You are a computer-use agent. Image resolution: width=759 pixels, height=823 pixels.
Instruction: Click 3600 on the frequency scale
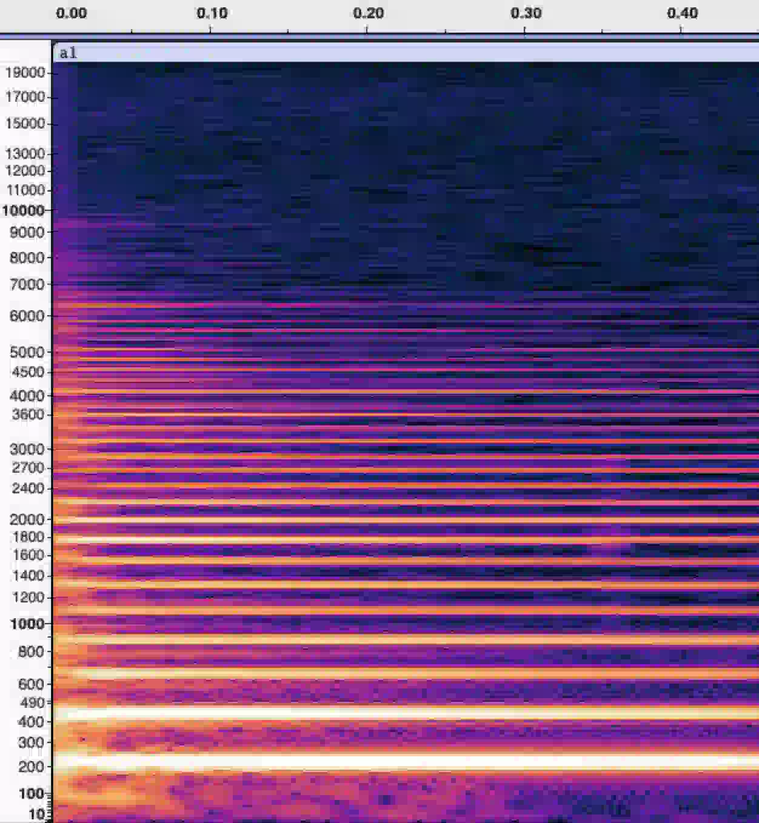click(x=27, y=415)
